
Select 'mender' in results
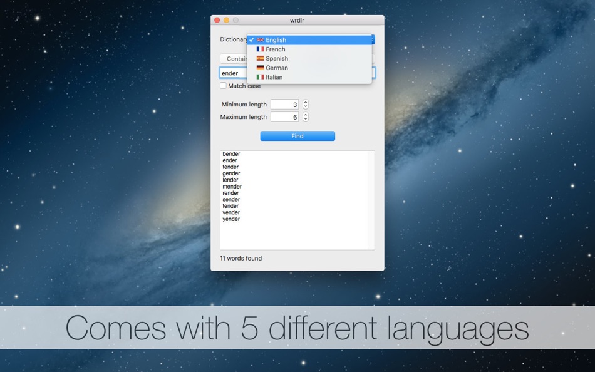coord(232,187)
